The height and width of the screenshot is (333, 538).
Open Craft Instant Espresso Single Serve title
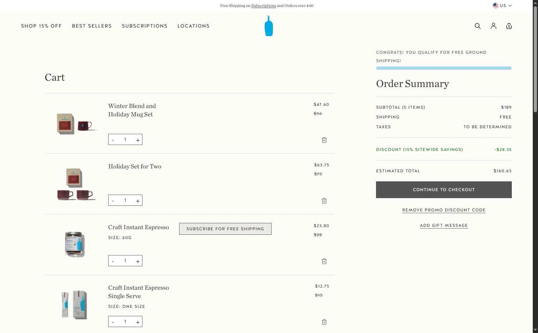click(139, 292)
